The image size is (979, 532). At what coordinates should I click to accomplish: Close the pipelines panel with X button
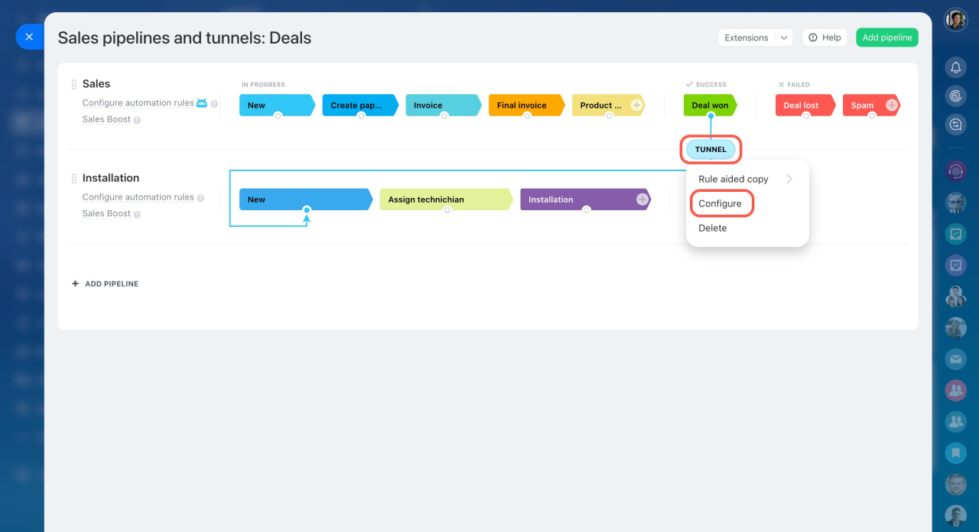tap(29, 37)
